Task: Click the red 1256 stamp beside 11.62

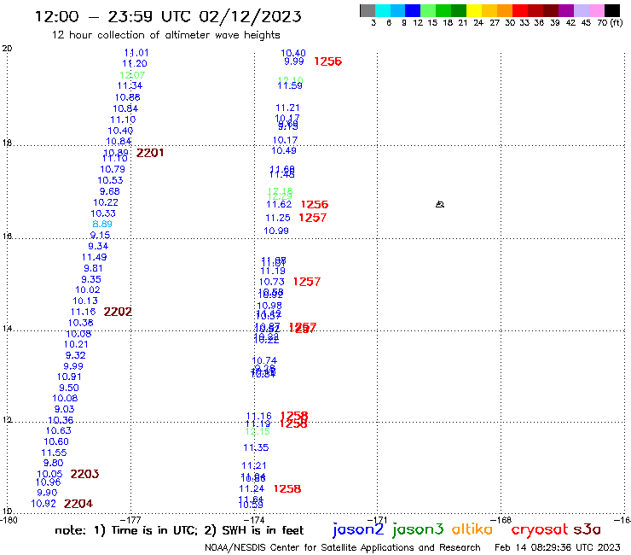Action: 315,204
